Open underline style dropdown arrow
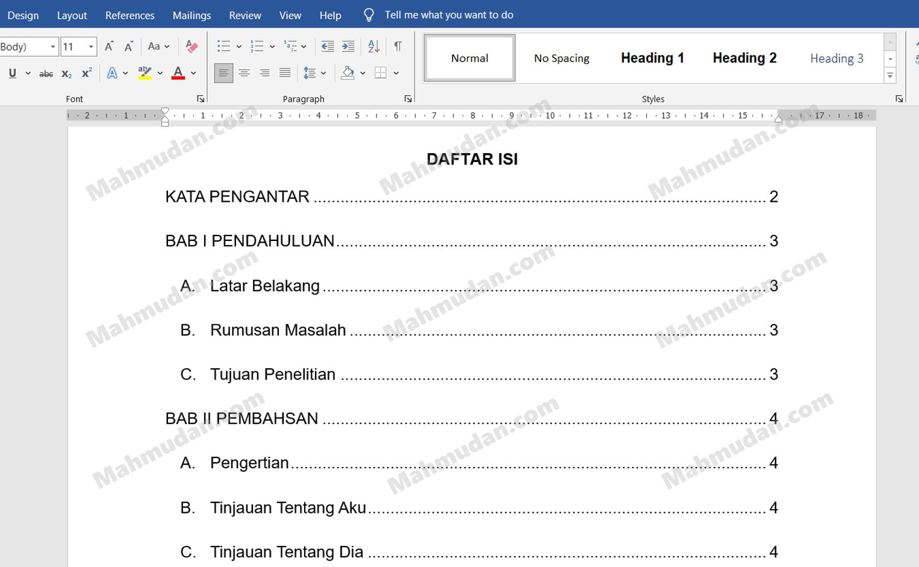919x567 pixels. (28, 74)
